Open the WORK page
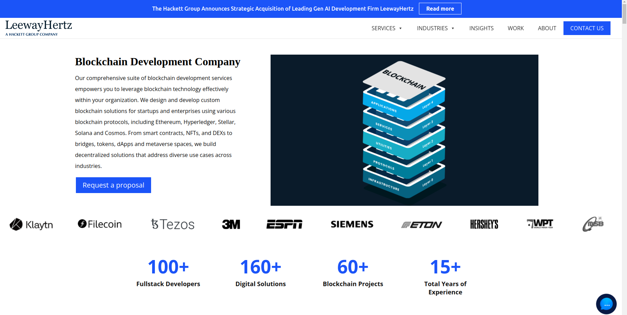Viewport: 627px width, 315px height. pyautogui.click(x=516, y=28)
